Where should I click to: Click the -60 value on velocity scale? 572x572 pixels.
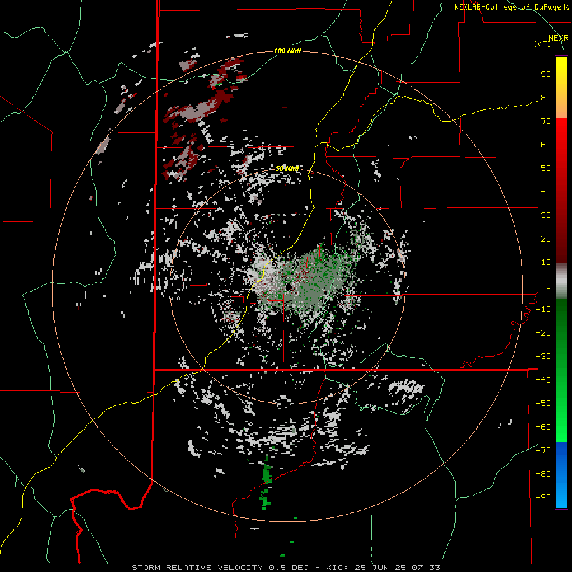click(543, 427)
